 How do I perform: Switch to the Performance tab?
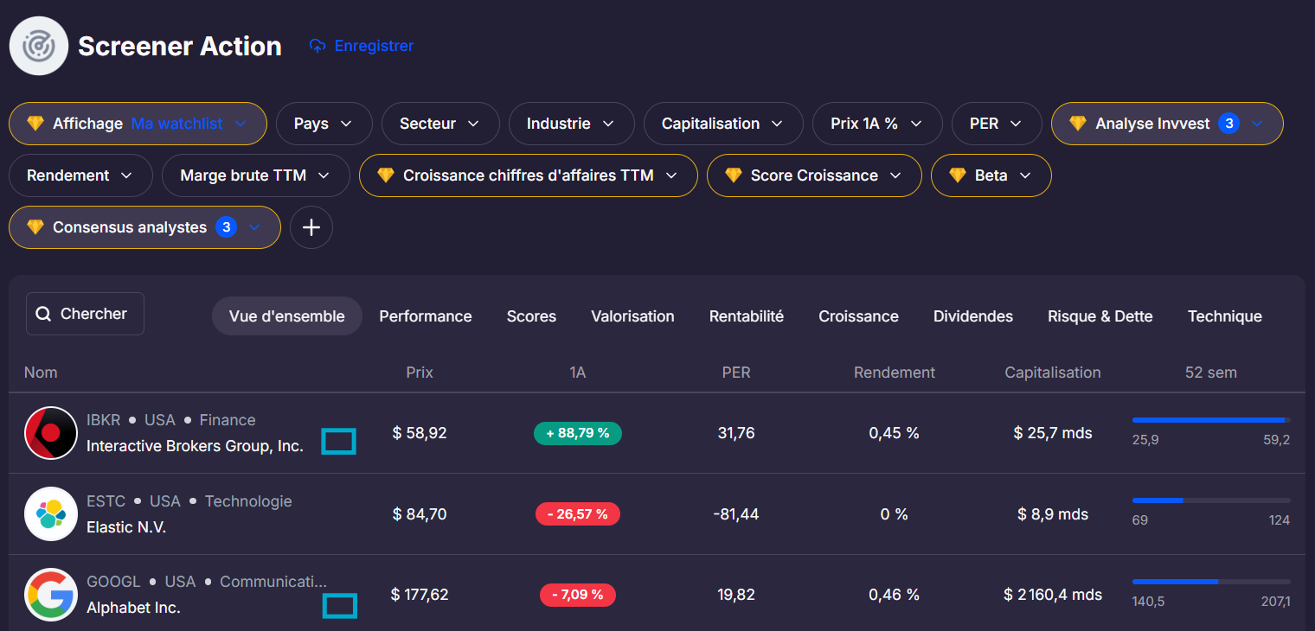(426, 316)
